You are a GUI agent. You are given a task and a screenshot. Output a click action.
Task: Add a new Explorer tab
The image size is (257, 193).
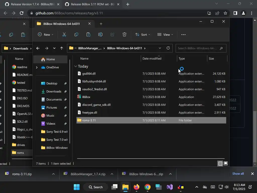[x=101, y=24]
